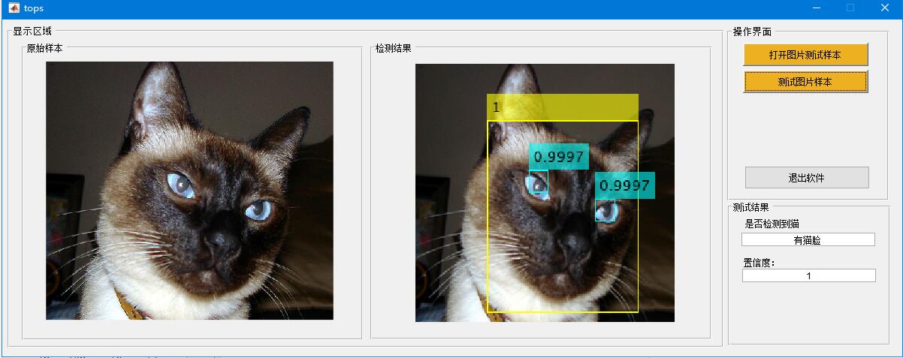Minimize the tops window

(816, 8)
